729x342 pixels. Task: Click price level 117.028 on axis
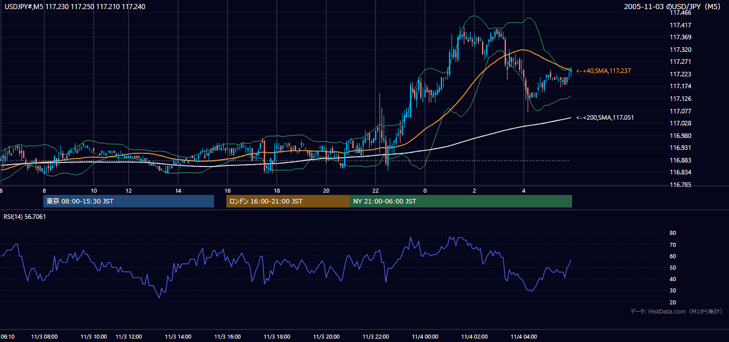point(681,123)
